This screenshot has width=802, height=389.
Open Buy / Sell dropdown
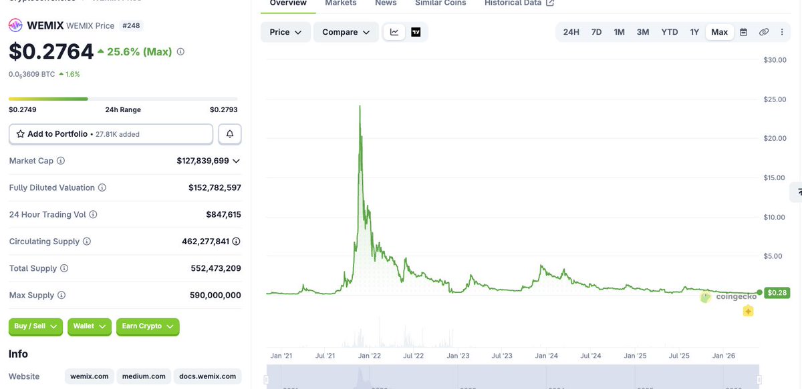point(35,326)
